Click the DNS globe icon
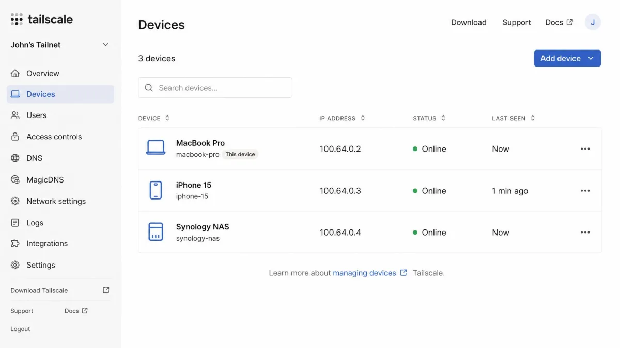Viewport: 620px width, 348px height. (16, 158)
